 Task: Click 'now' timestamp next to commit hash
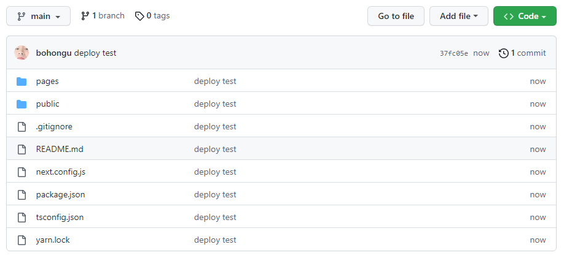click(x=481, y=53)
